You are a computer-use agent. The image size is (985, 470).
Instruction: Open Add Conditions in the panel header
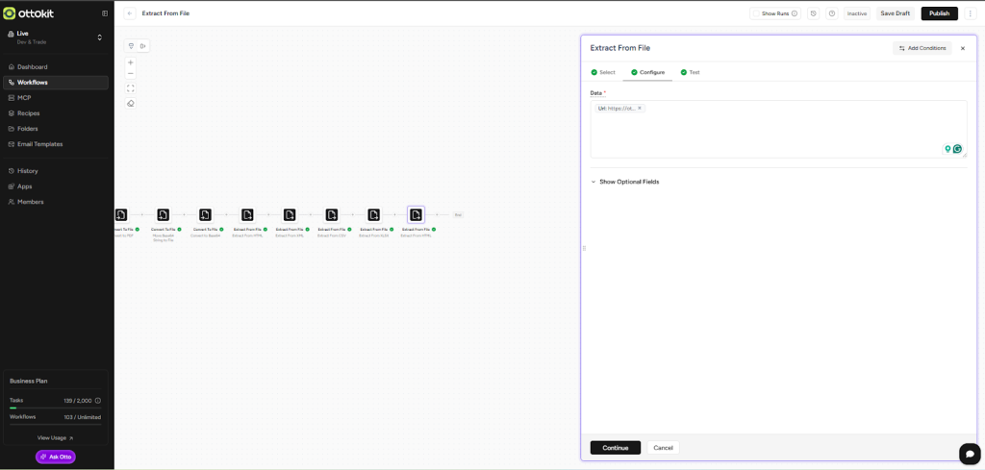(x=922, y=48)
